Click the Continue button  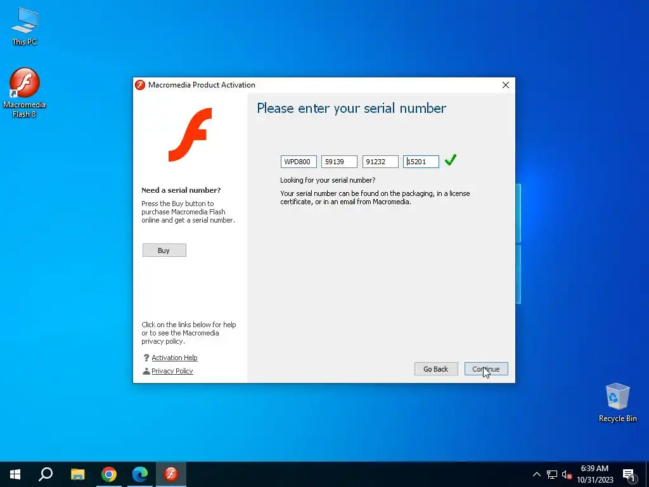(486, 369)
